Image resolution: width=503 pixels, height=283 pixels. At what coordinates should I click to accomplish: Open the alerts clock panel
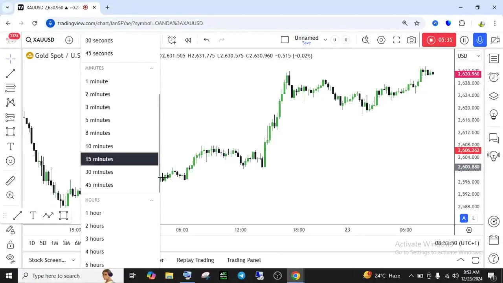pyautogui.click(x=494, y=77)
